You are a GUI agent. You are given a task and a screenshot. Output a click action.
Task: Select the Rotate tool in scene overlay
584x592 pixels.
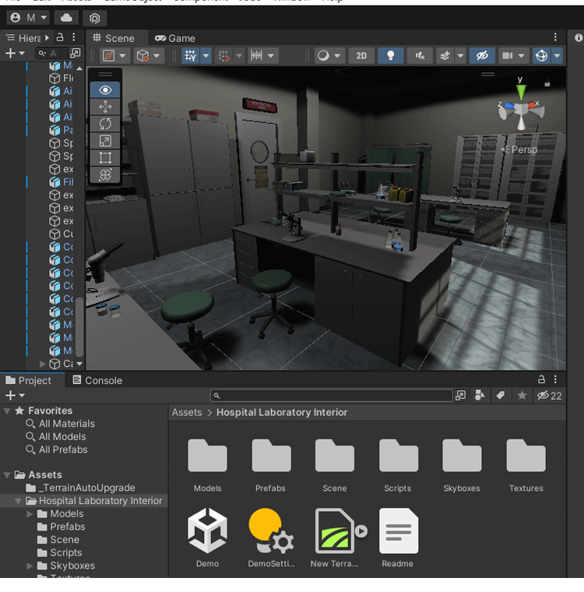(105, 124)
